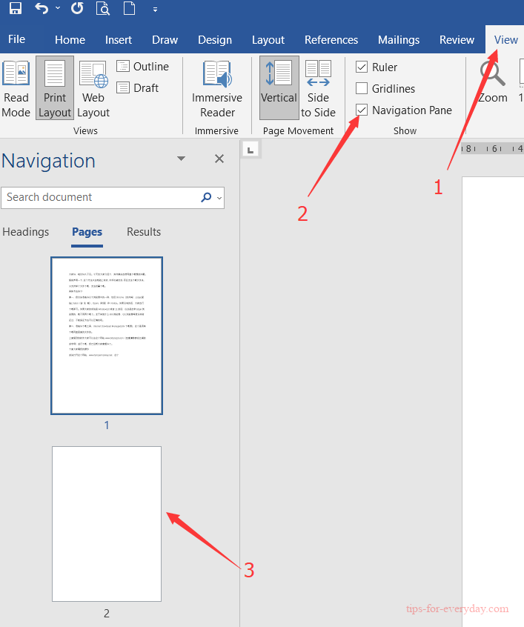Switch to the Insert ribbon tab
The height and width of the screenshot is (627, 524).
point(119,39)
